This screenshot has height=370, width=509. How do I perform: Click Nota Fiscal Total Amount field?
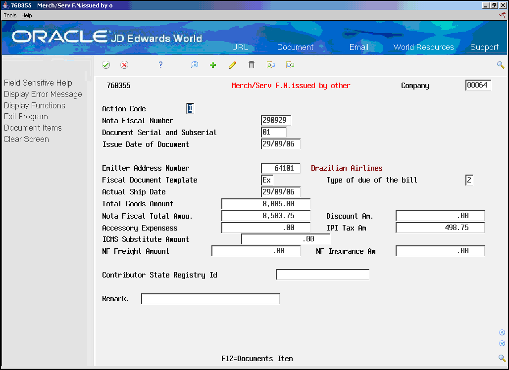265,216
